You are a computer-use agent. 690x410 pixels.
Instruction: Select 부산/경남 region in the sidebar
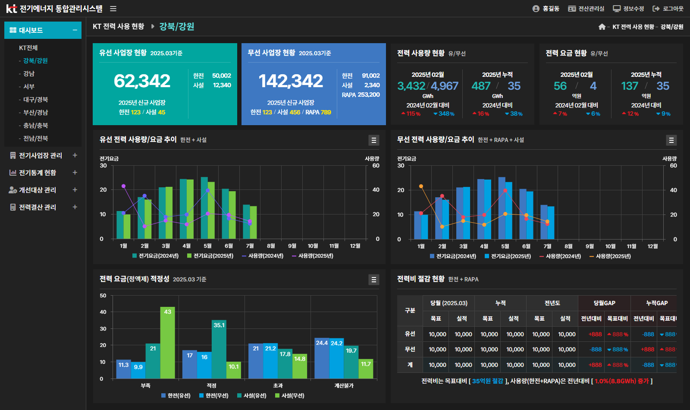pyautogui.click(x=35, y=113)
